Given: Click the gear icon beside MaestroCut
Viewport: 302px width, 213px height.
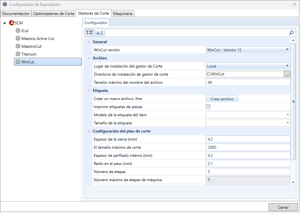Looking at the screenshot, I should 18,46.
